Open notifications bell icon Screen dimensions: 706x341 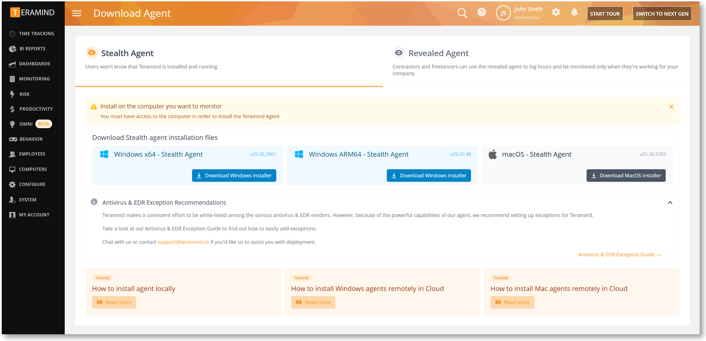point(574,12)
